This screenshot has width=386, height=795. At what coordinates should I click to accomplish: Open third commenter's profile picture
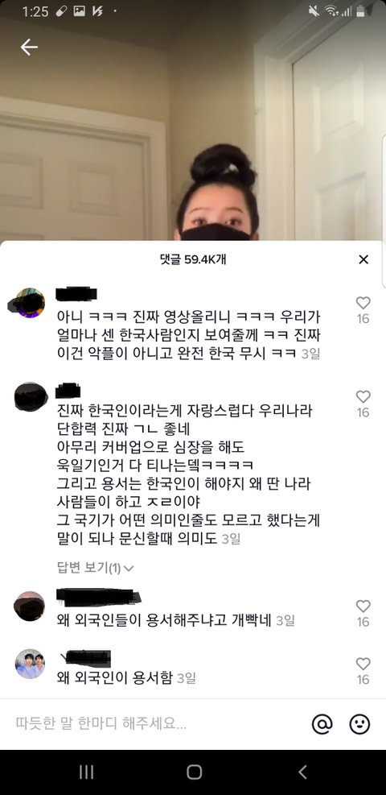tap(30, 606)
